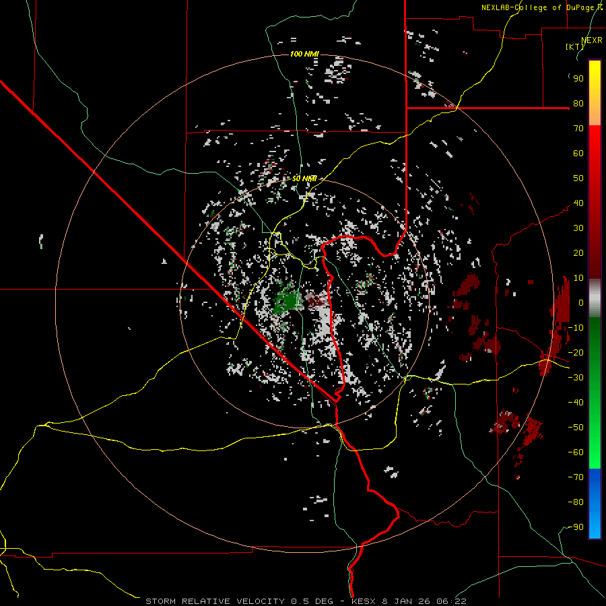Click the NEXLAB-College of DuPage credit text
The image size is (606, 606).
tap(538, 7)
